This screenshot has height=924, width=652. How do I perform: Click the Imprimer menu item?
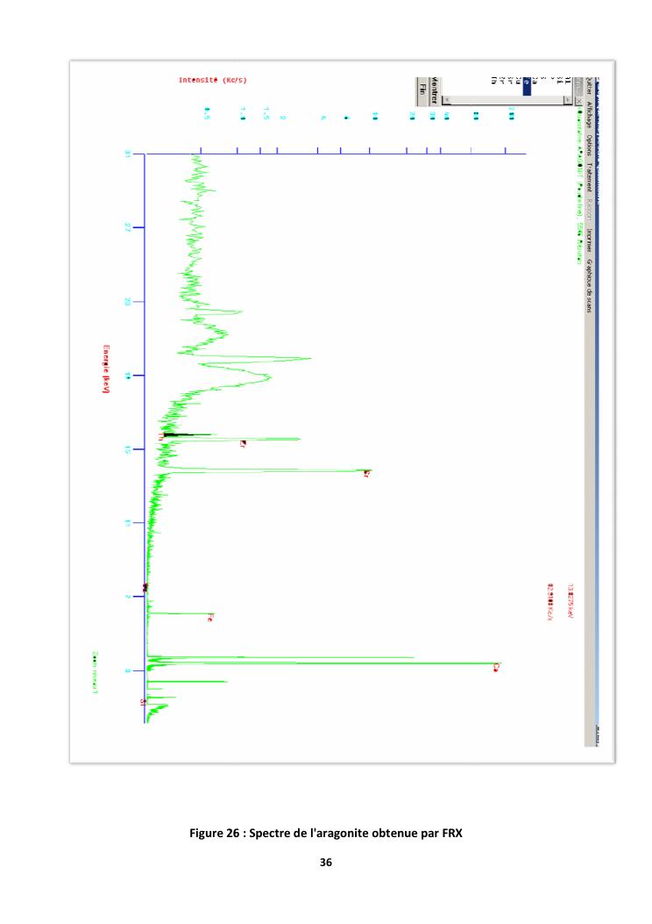(x=590, y=239)
